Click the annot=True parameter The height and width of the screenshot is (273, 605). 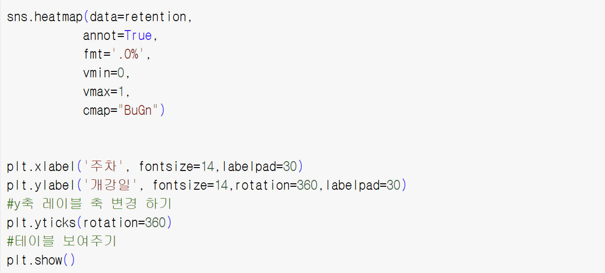pyautogui.click(x=117, y=35)
